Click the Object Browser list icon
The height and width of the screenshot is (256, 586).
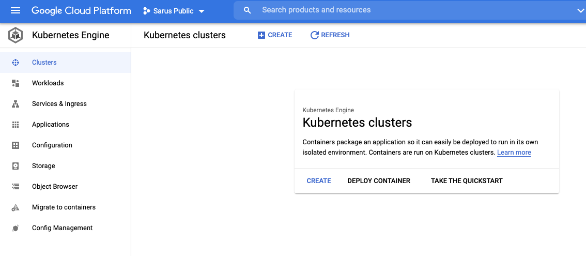[16, 187]
